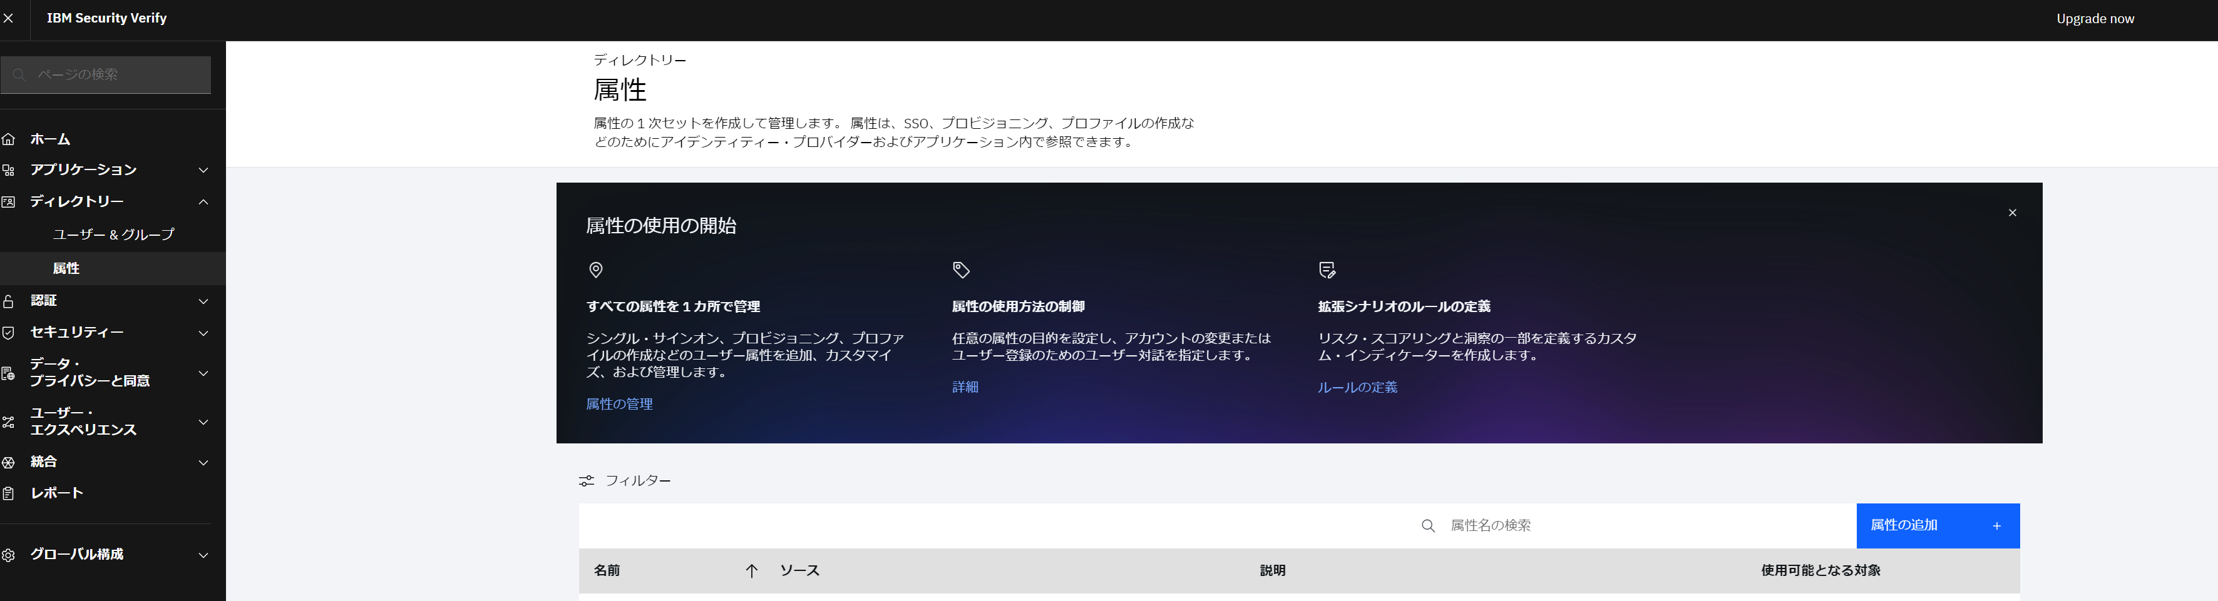
Task: Click the フィルター filter icon
Action: coord(587,480)
